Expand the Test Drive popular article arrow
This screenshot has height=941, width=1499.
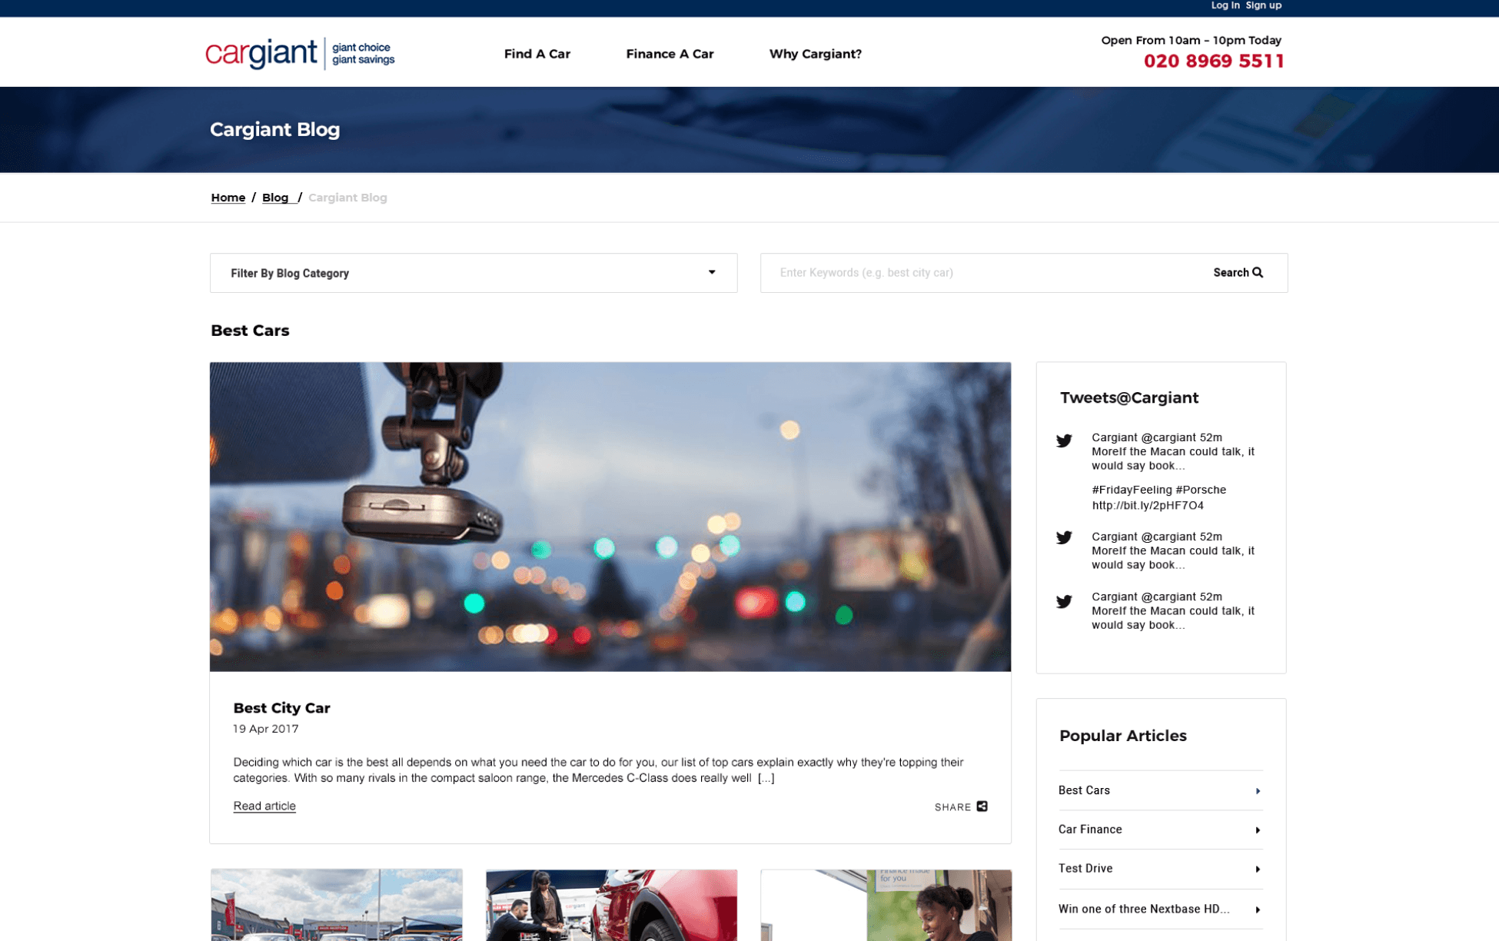pyautogui.click(x=1258, y=870)
